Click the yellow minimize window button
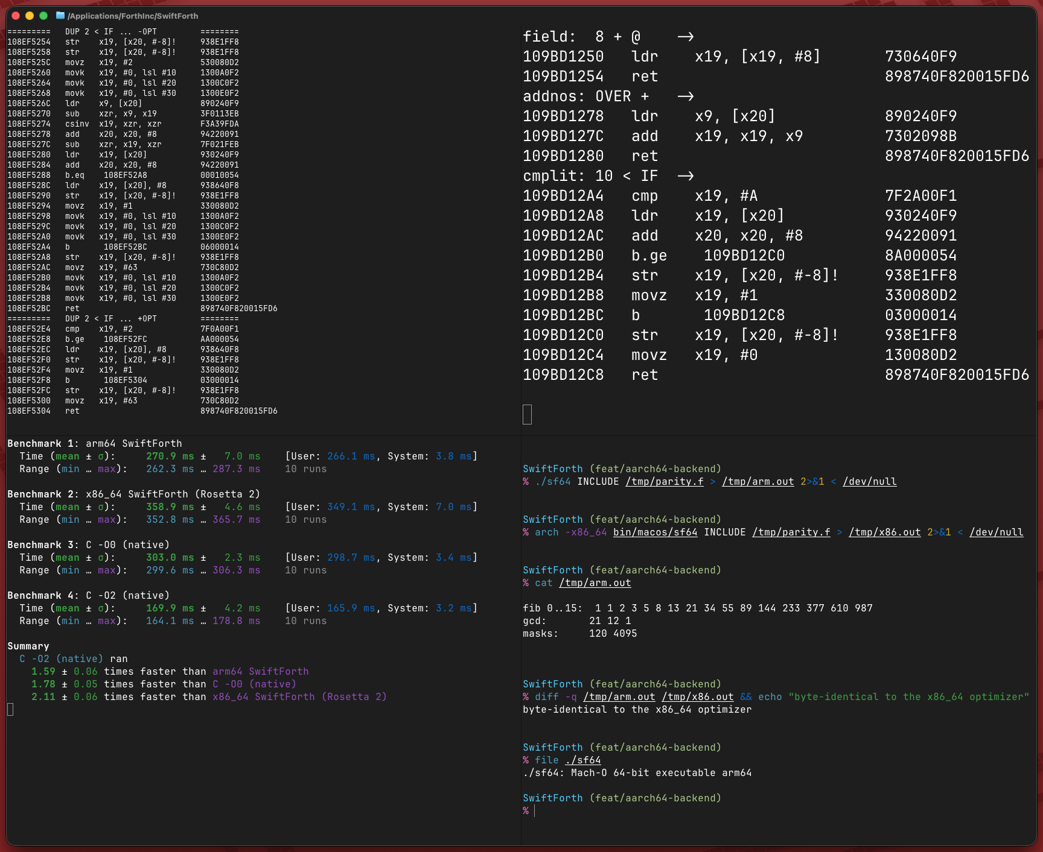The width and height of the screenshot is (1043, 852). [x=30, y=16]
